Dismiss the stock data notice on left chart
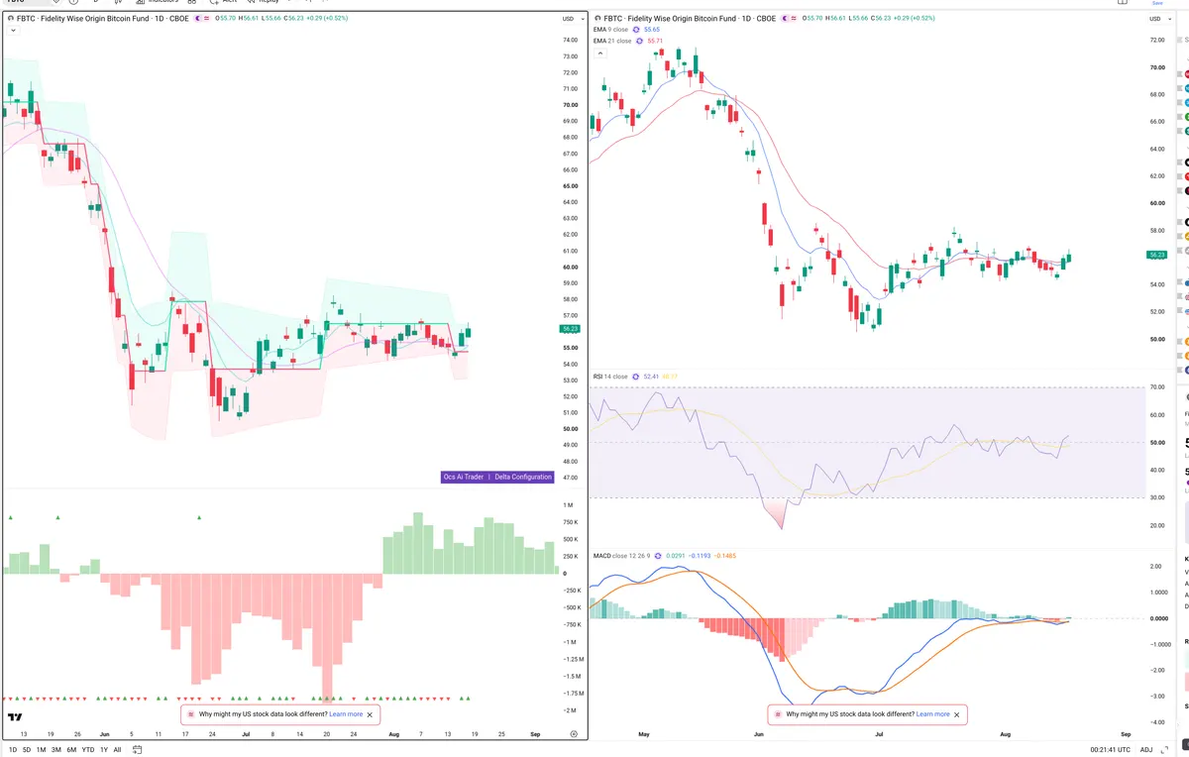This screenshot has height=757, width=1189. coord(371,713)
